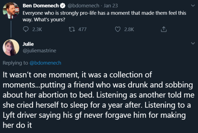This screenshot has height=133, width=198.
Task: Click the 2.8K like count
Action: [129, 29]
